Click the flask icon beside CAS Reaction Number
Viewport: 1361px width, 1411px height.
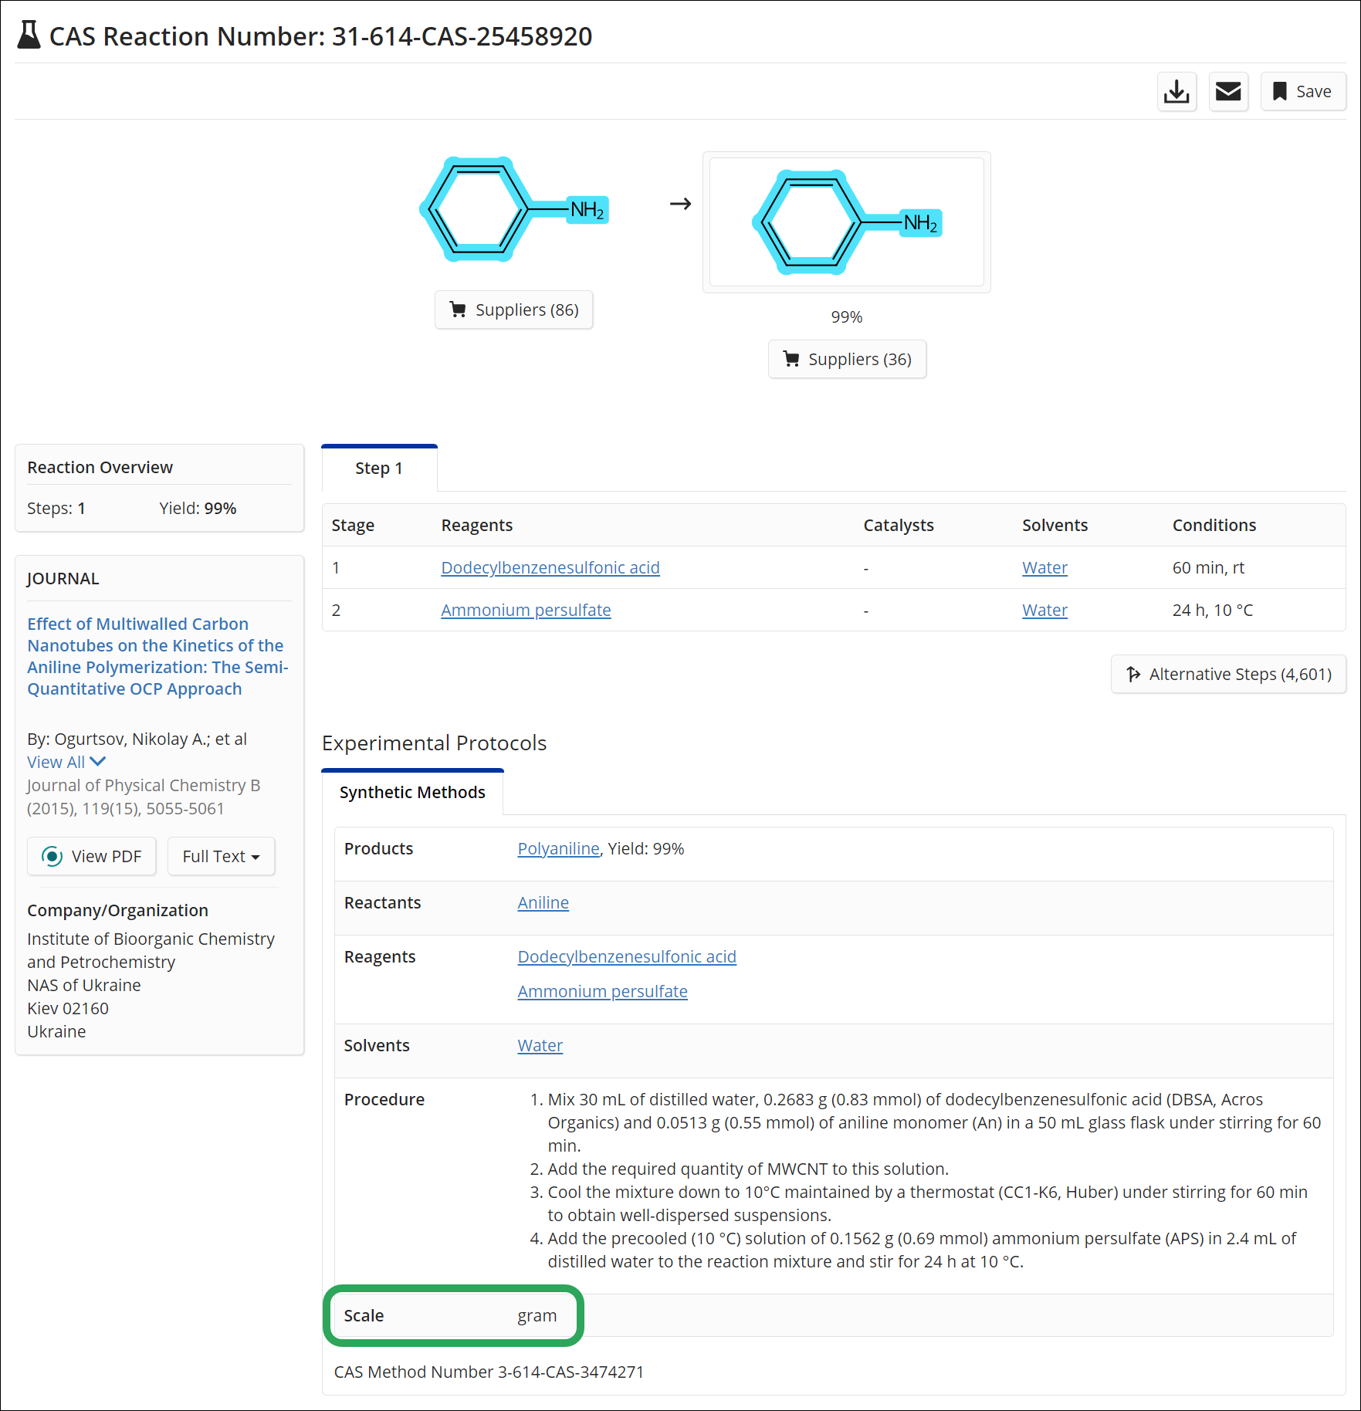(x=29, y=35)
